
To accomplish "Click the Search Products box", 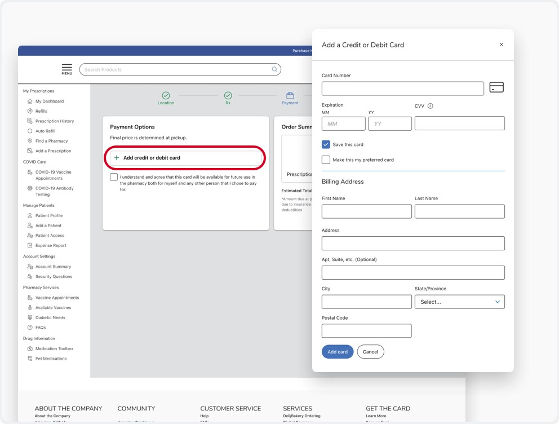I will click(x=180, y=69).
